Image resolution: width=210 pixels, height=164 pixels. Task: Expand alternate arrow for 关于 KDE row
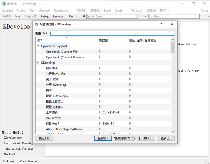pos(130,79)
